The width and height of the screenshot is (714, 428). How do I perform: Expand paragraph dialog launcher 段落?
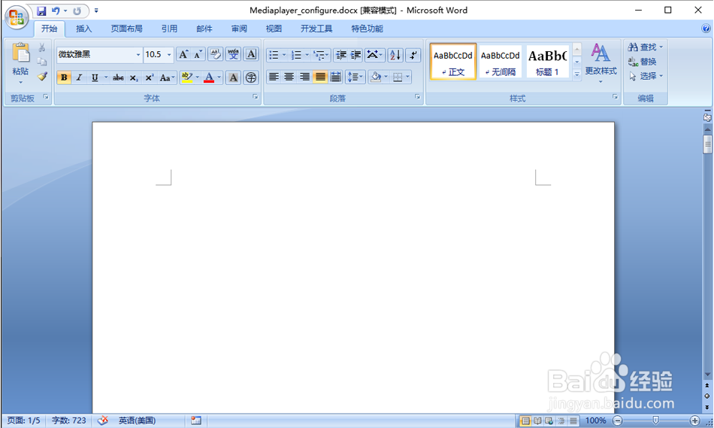point(418,96)
